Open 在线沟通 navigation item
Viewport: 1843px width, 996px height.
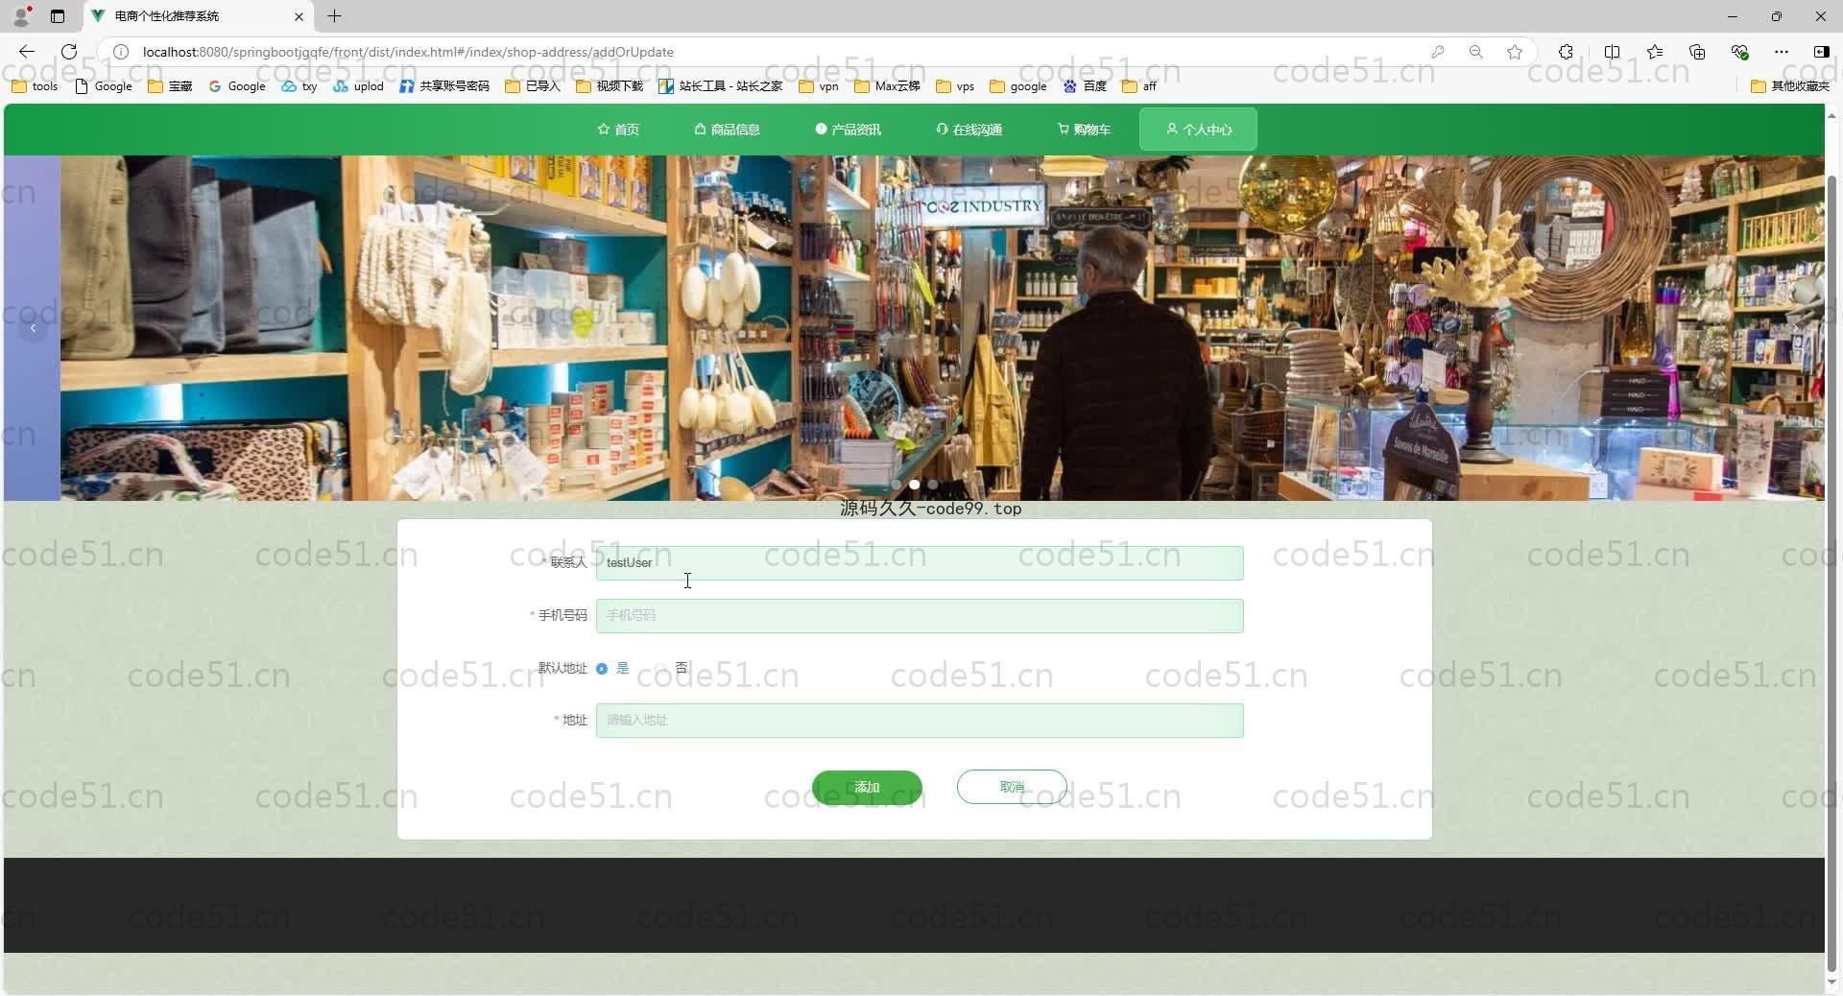[969, 130]
